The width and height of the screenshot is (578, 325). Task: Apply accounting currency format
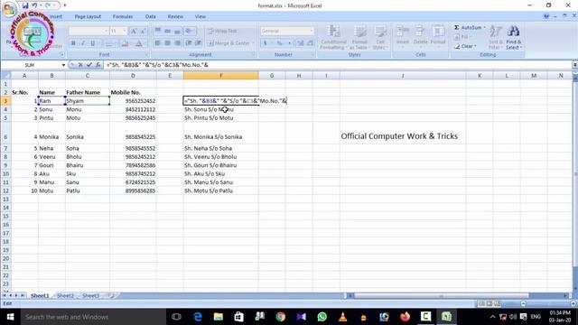265,43
